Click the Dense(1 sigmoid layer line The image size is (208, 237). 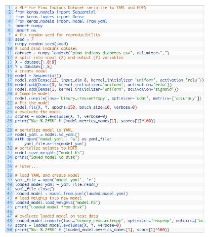pyautogui.click(x=97, y=89)
